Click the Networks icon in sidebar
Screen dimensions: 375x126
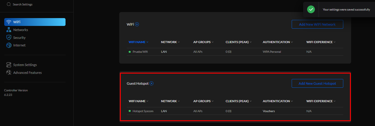tap(9, 30)
